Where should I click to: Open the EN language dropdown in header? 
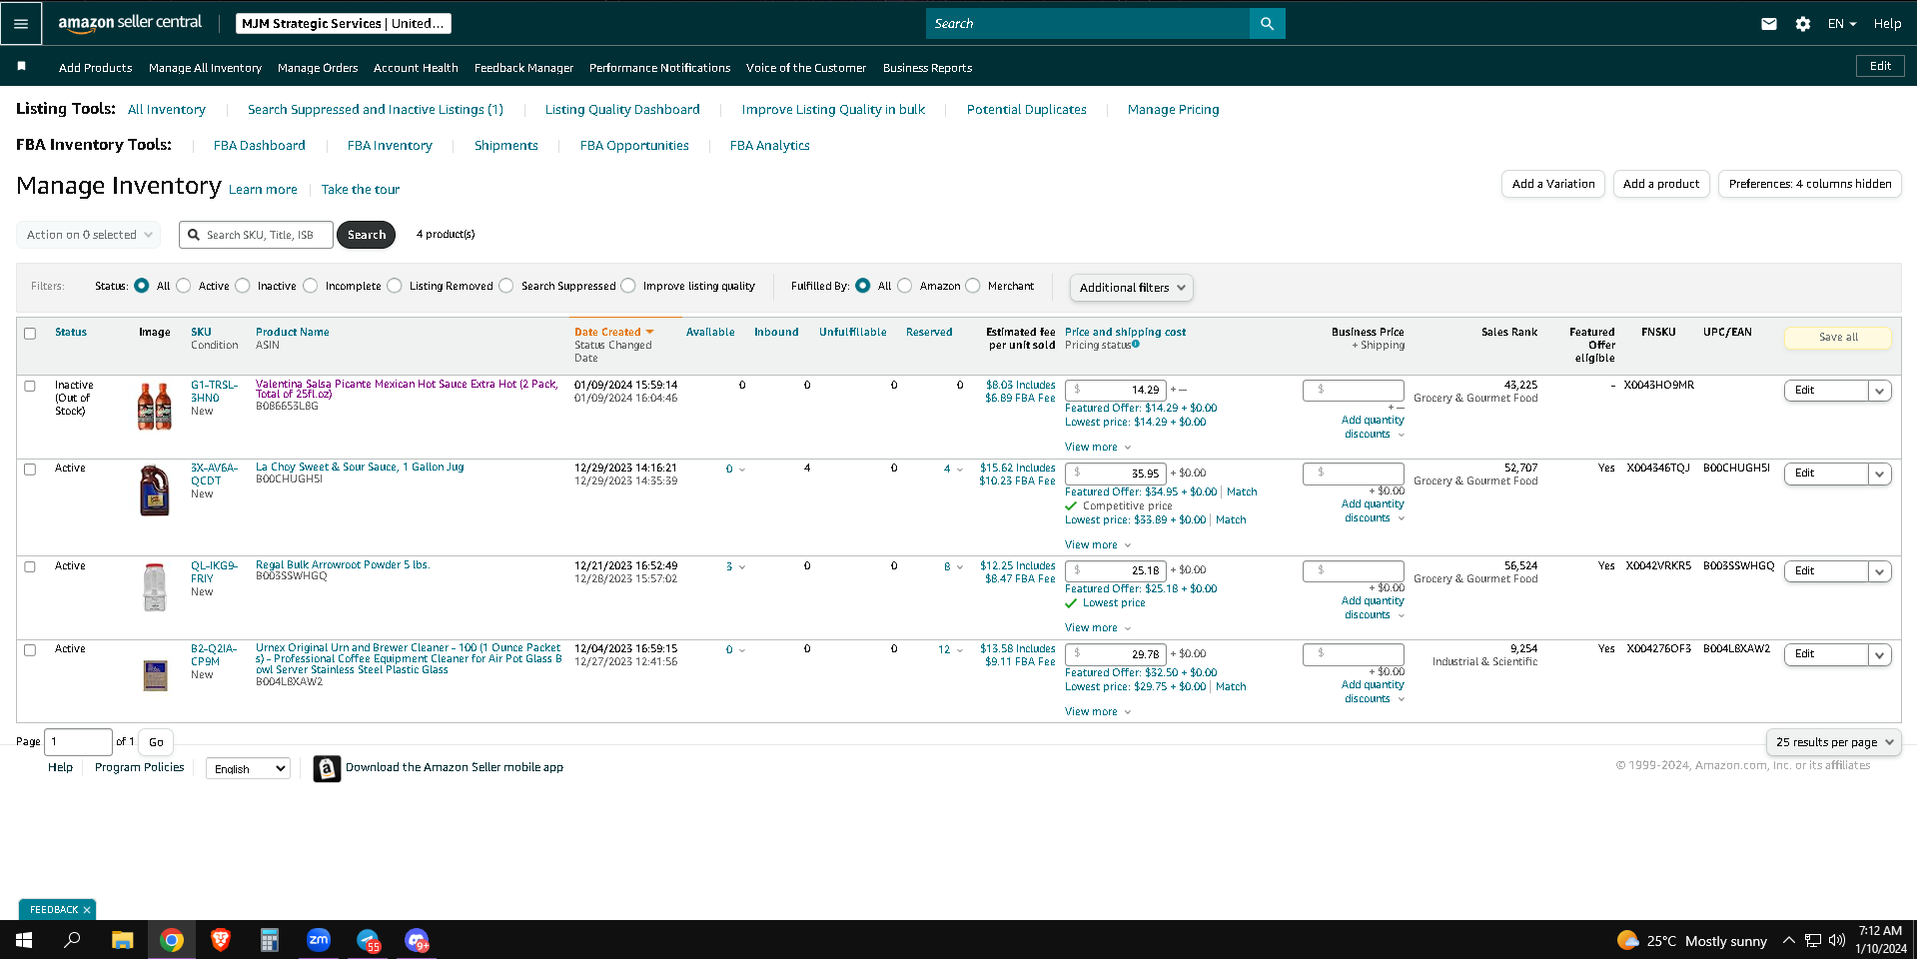1841,24
